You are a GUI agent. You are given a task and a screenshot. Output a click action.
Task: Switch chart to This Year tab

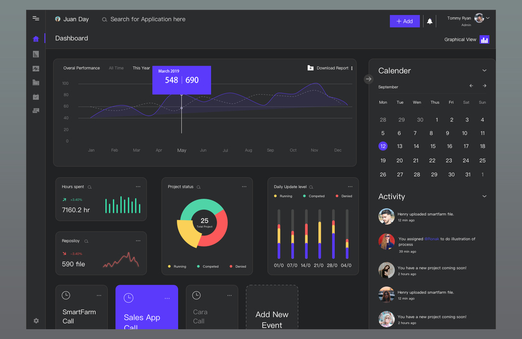[x=141, y=68]
